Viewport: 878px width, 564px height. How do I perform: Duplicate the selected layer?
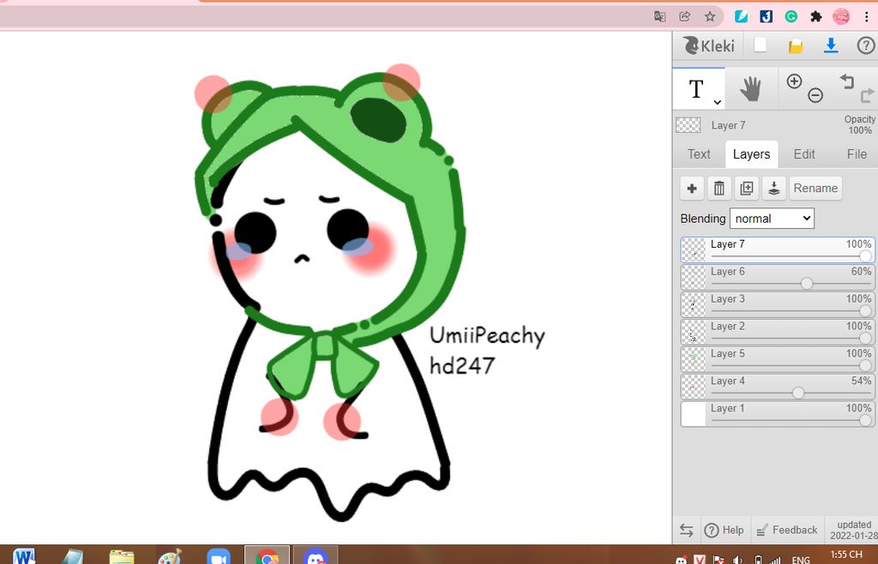747,189
